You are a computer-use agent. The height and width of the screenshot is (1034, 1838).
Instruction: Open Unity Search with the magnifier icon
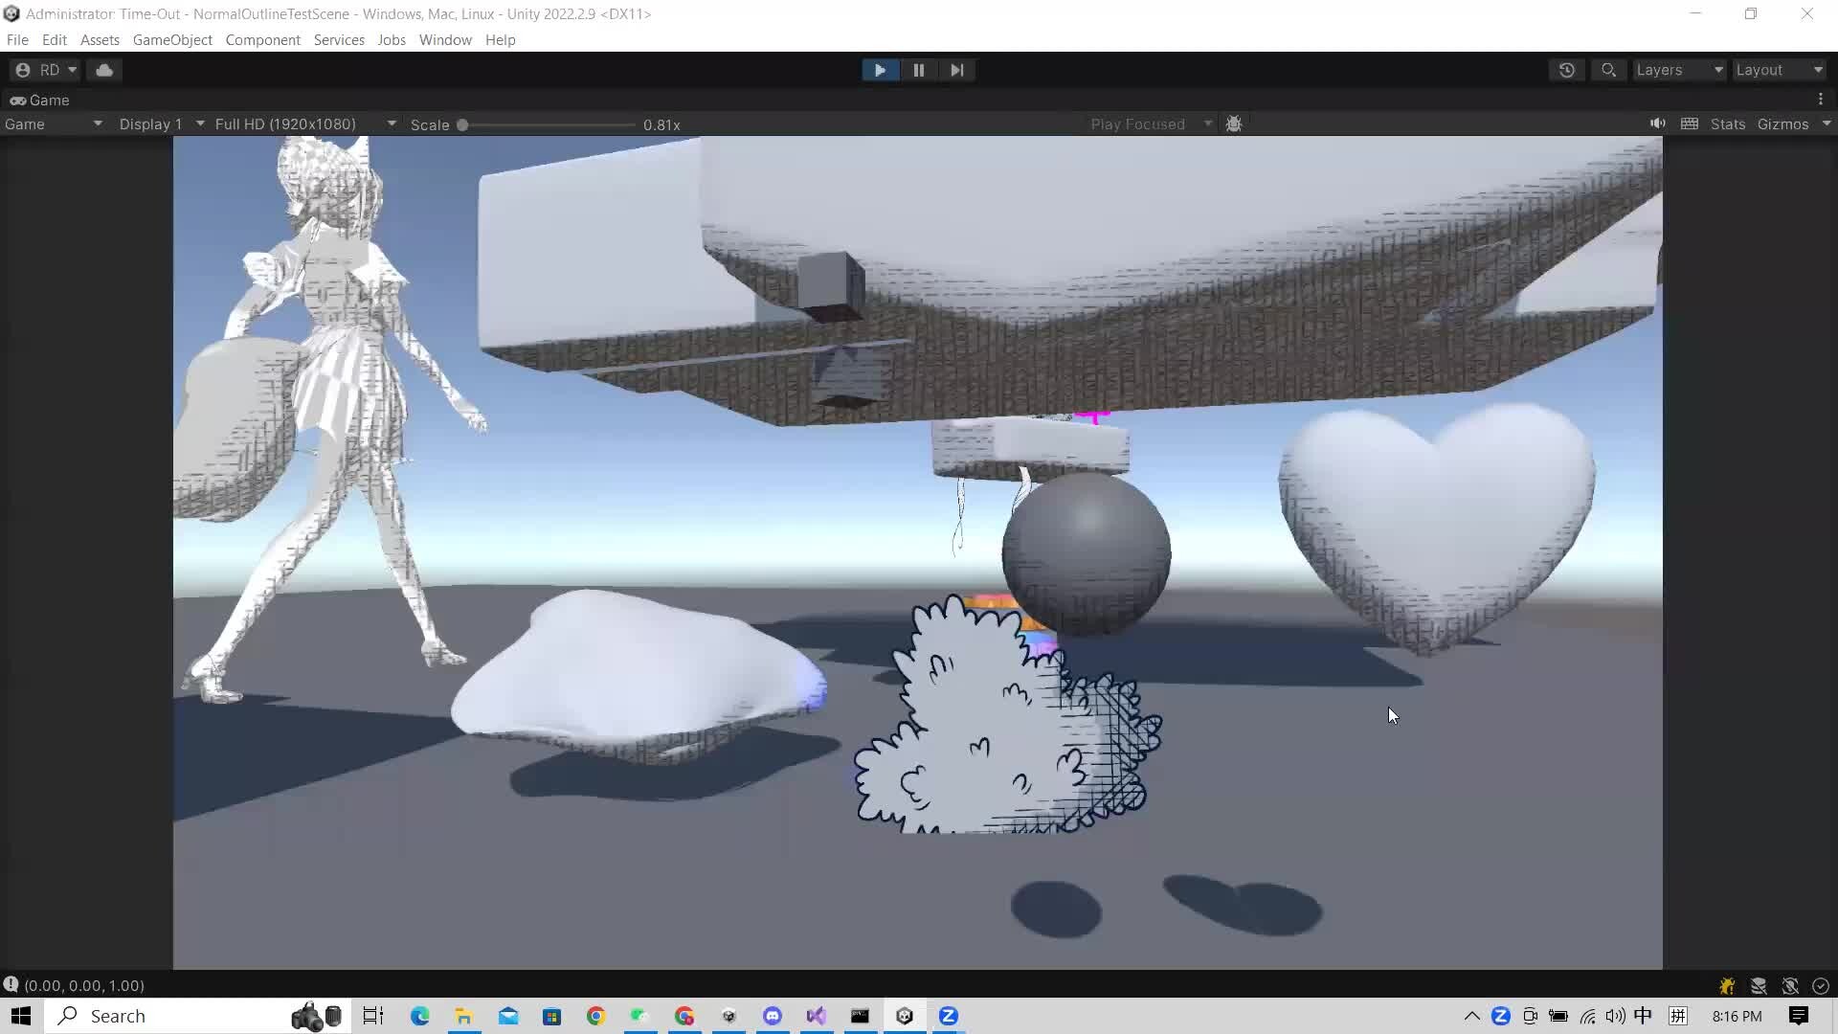1608,70
